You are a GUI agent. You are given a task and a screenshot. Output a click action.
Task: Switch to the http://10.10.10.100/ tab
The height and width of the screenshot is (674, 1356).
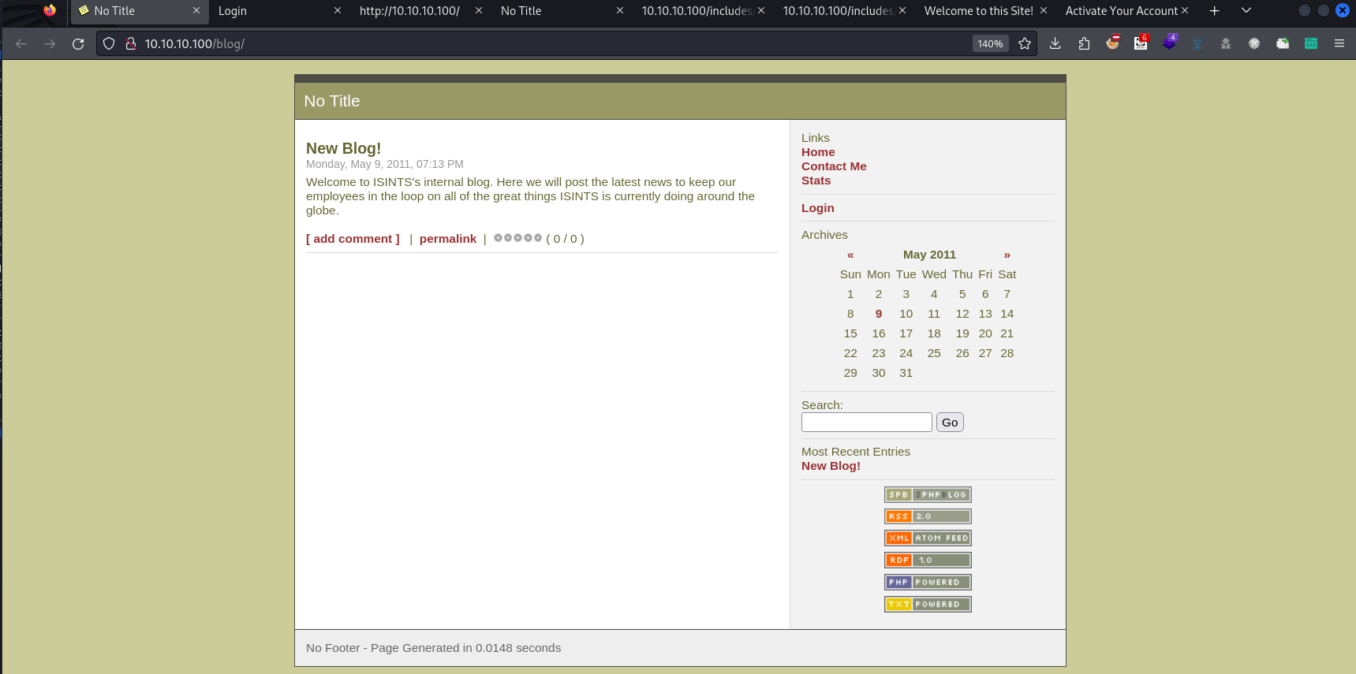[x=409, y=11]
